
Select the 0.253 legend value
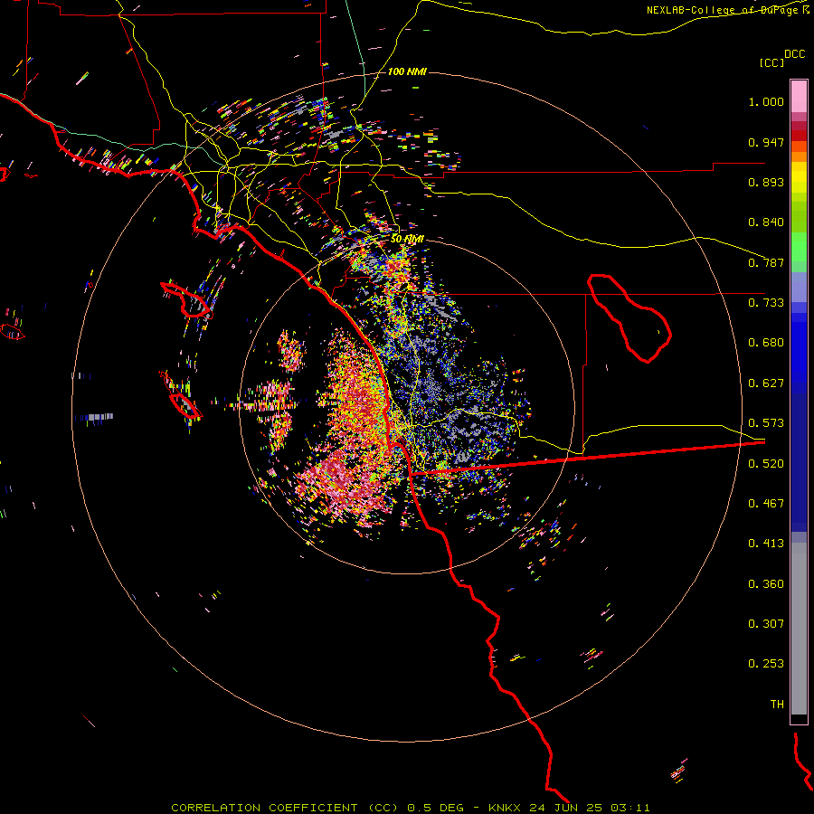pyautogui.click(x=766, y=664)
